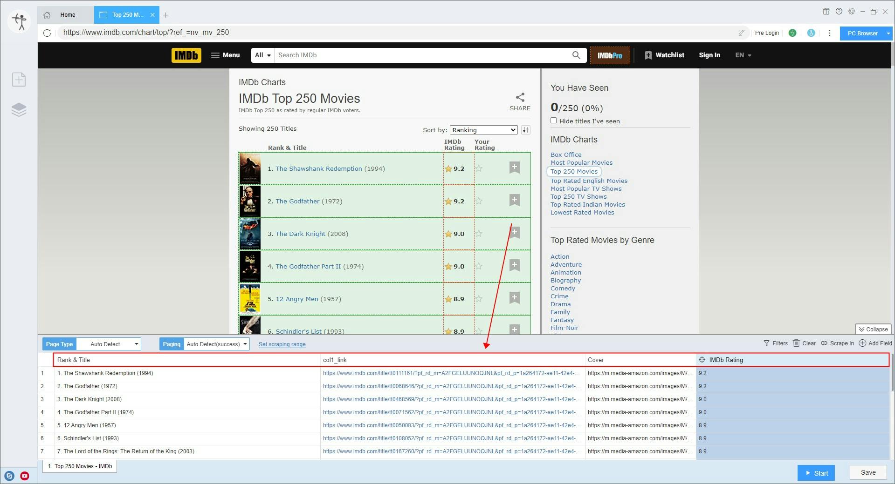
Task: Open the All search category dropdown
Action: pos(263,55)
